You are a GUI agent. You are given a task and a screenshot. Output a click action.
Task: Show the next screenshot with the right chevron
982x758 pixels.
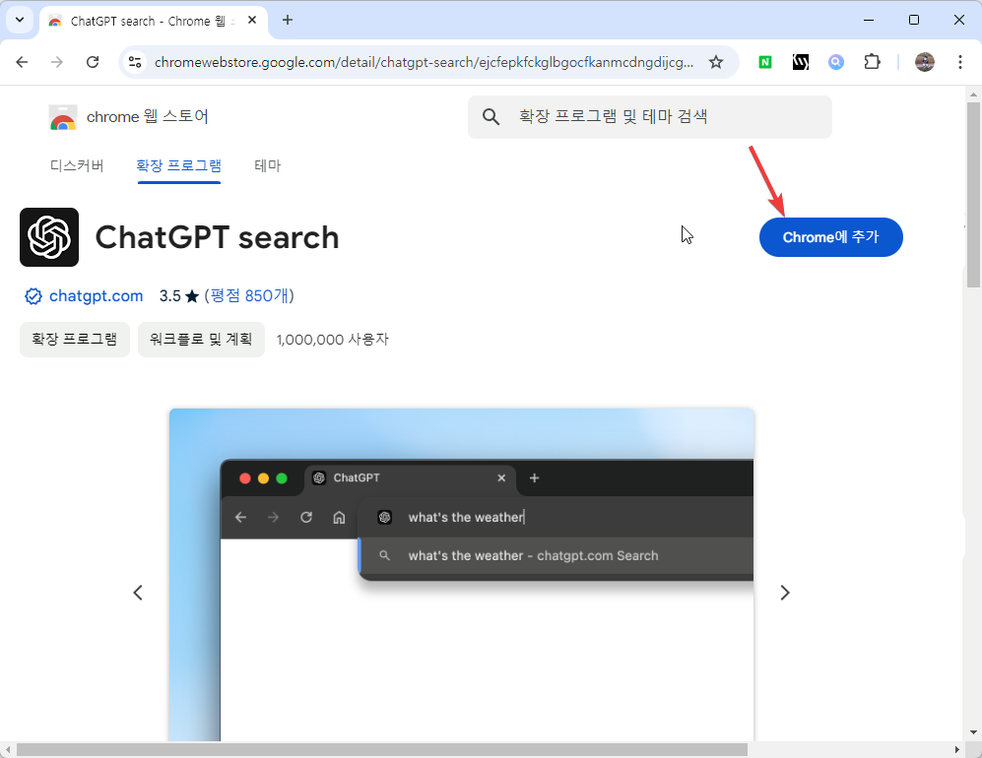(785, 593)
